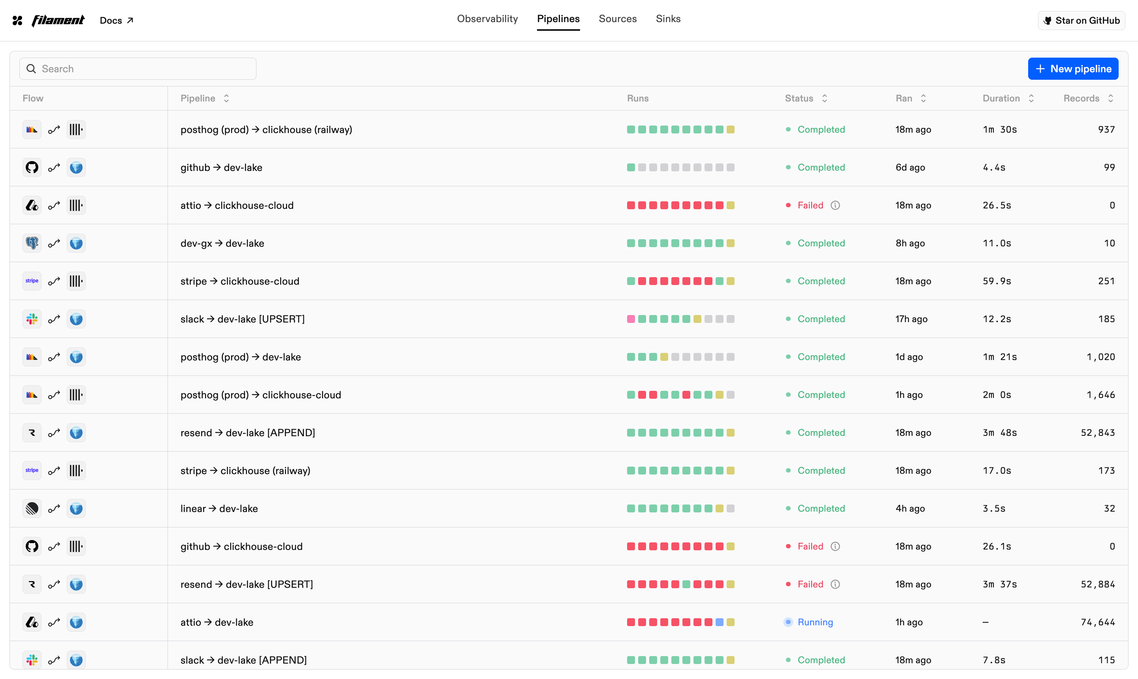This screenshot has height=679, width=1138.
Task: Click records value 52,843
Action: point(1097,433)
